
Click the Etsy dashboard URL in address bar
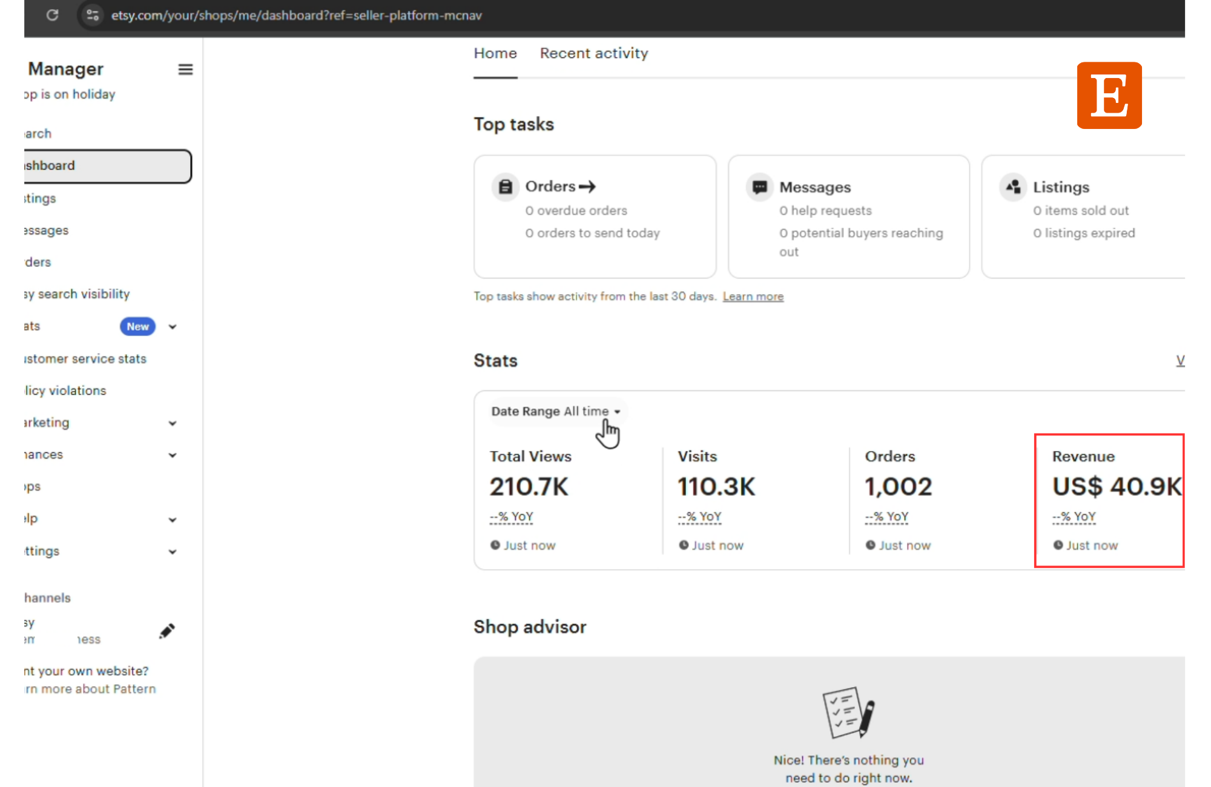296,15
